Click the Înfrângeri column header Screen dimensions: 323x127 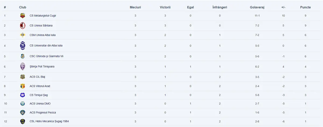[x=220, y=7]
